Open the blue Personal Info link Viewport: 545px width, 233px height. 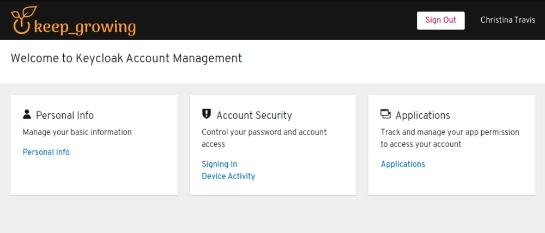[46, 152]
